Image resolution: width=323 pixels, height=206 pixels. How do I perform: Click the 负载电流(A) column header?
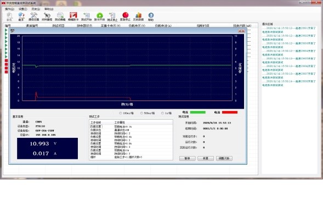(163, 26)
